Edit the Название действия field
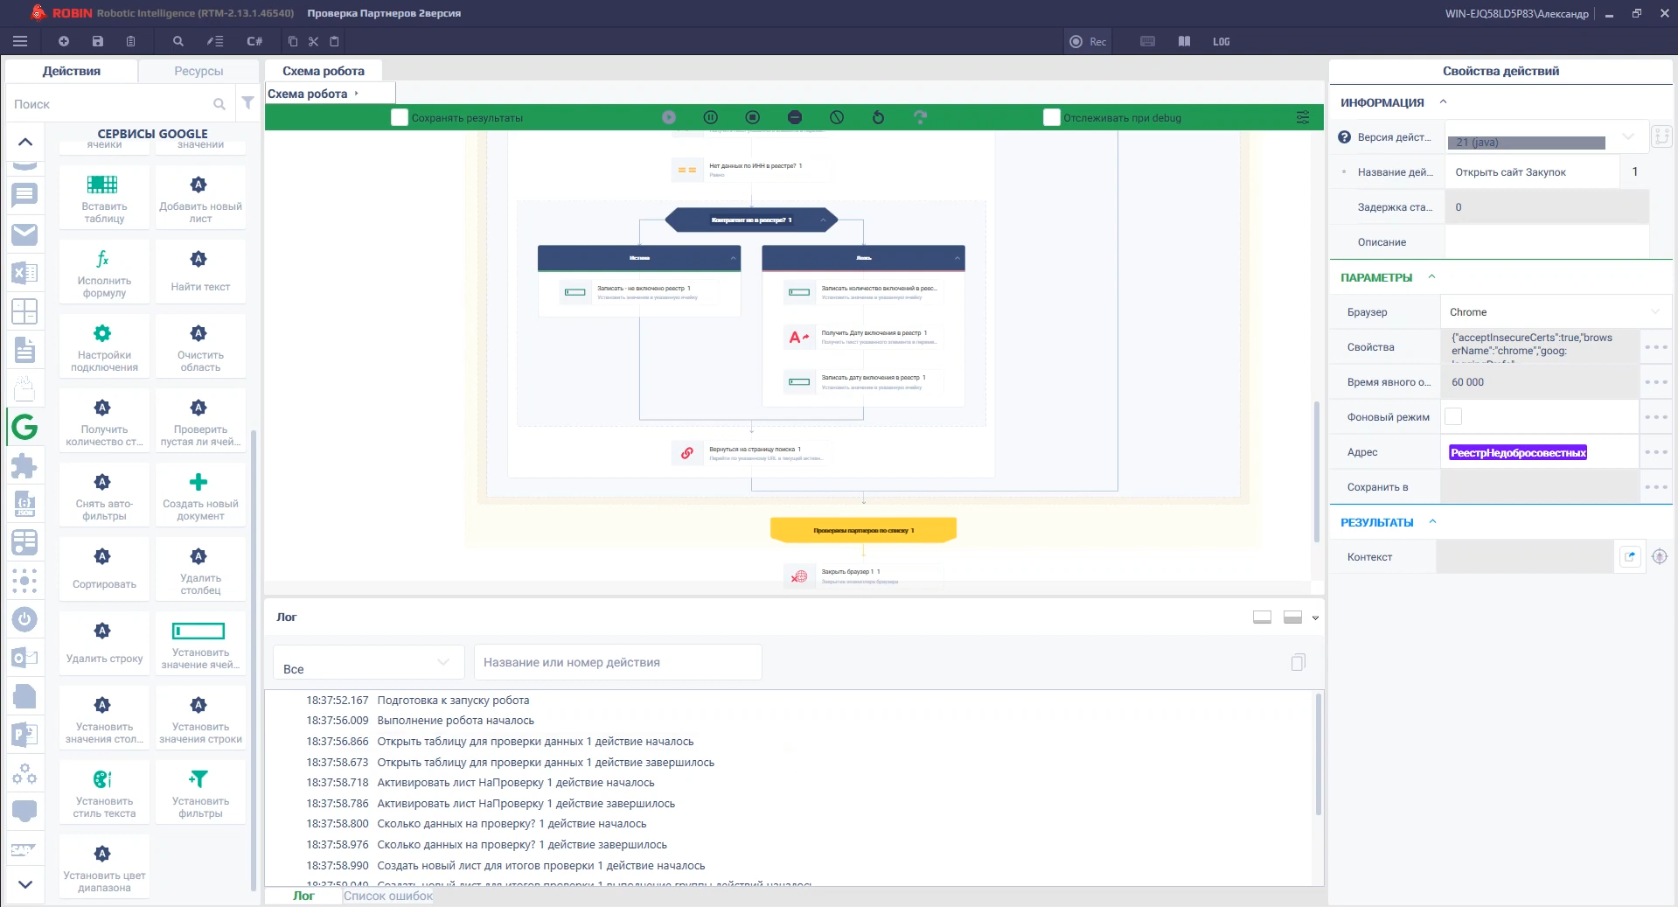The image size is (1678, 907). 1531,172
